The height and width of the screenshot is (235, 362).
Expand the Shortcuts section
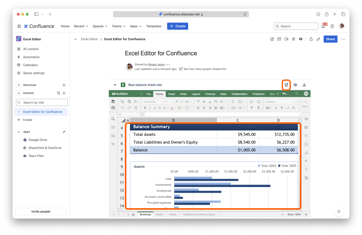point(18,85)
